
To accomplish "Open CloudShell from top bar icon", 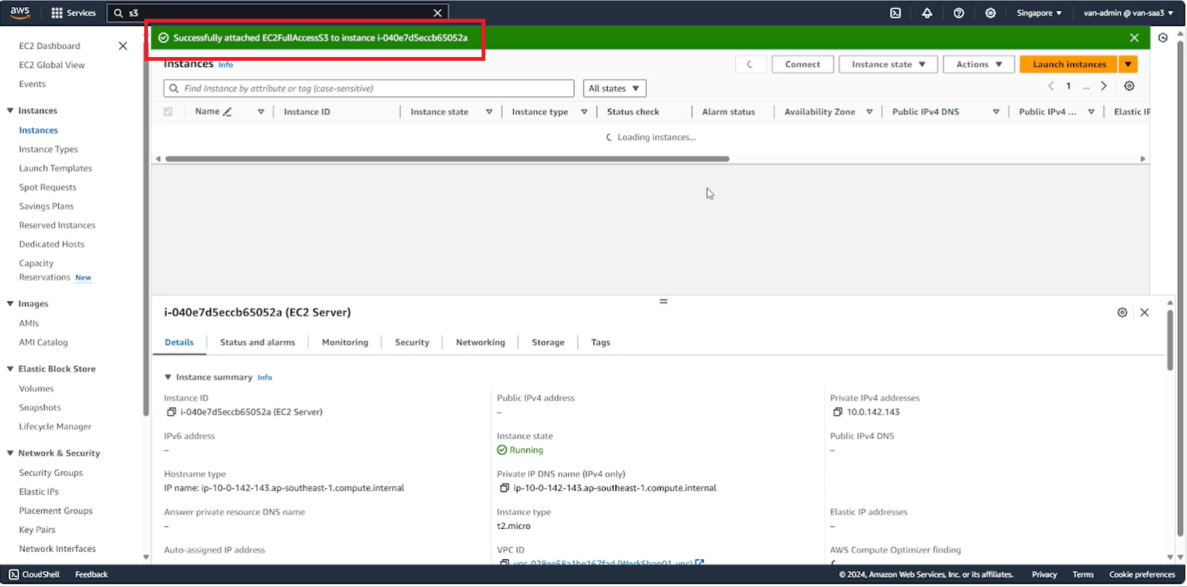I will pos(896,13).
